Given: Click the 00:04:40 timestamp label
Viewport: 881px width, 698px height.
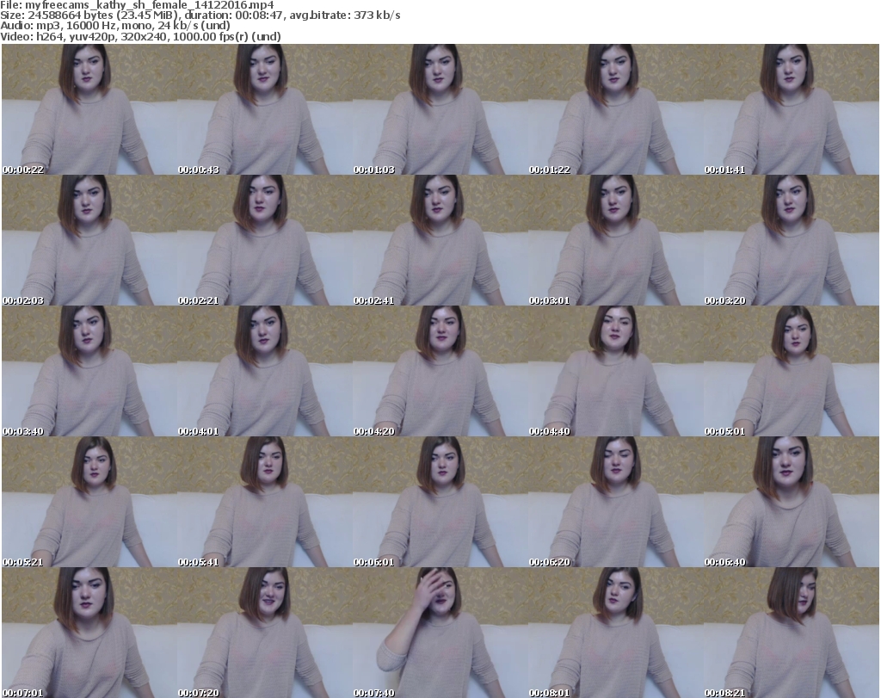Looking at the screenshot, I should point(550,431).
